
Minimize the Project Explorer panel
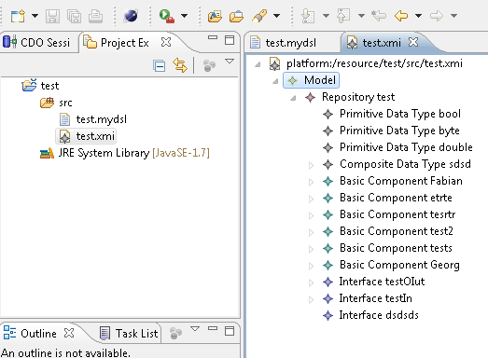[213, 37]
